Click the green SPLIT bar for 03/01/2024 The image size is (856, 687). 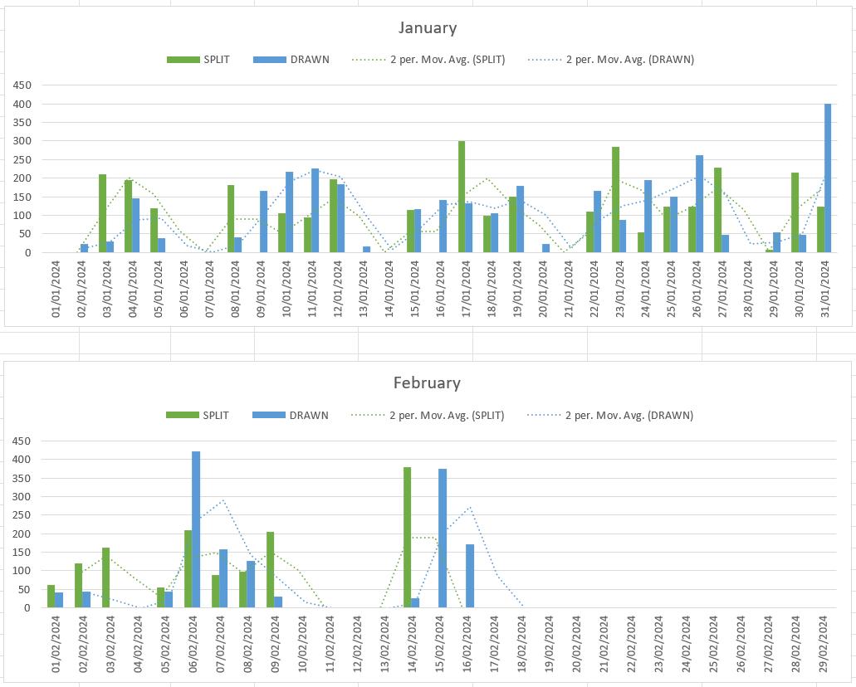click(103, 213)
